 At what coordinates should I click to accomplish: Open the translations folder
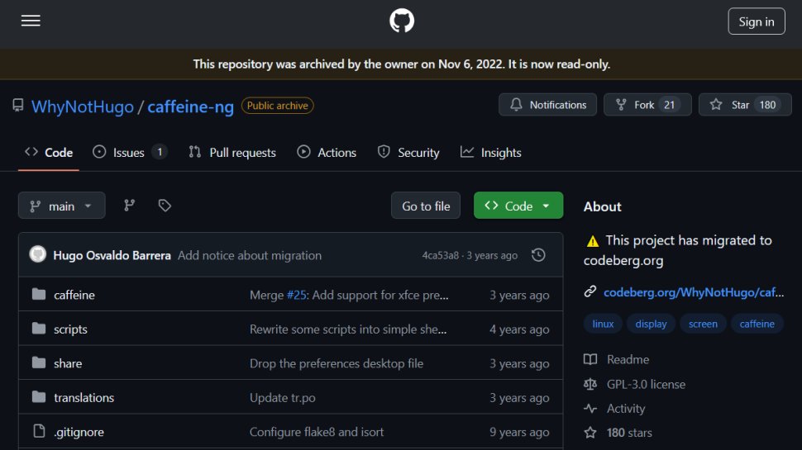84,397
